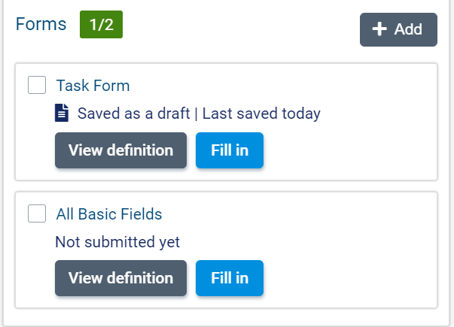Click the green 1/2 forms count badge
The width and height of the screenshot is (454, 327).
click(101, 25)
